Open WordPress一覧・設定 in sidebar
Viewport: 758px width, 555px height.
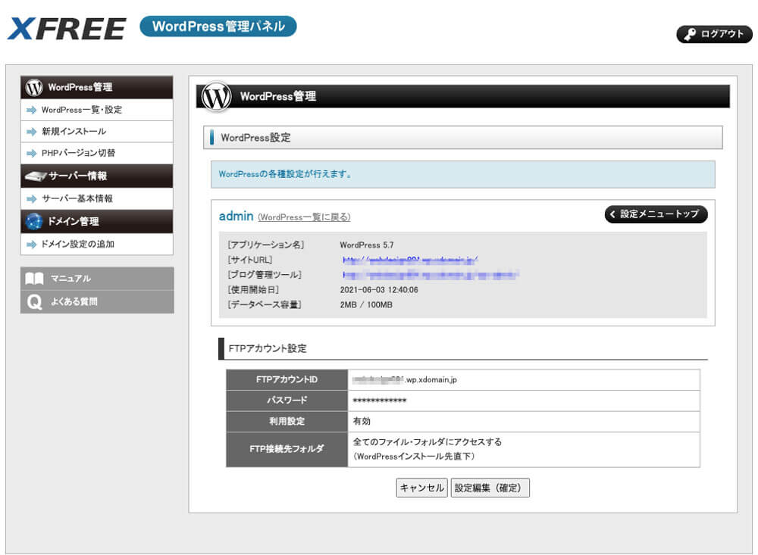pyautogui.click(x=81, y=110)
